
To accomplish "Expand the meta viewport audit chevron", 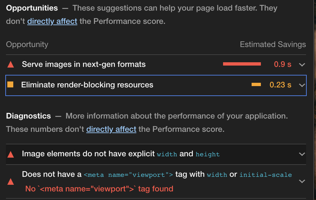I will pyautogui.click(x=302, y=181).
